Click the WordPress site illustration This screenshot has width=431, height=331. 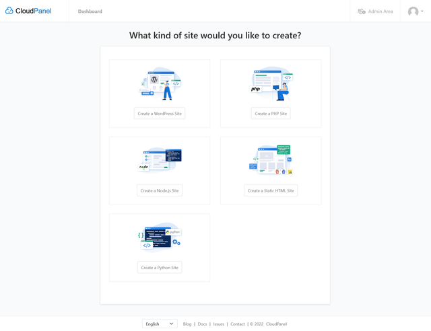(160, 83)
